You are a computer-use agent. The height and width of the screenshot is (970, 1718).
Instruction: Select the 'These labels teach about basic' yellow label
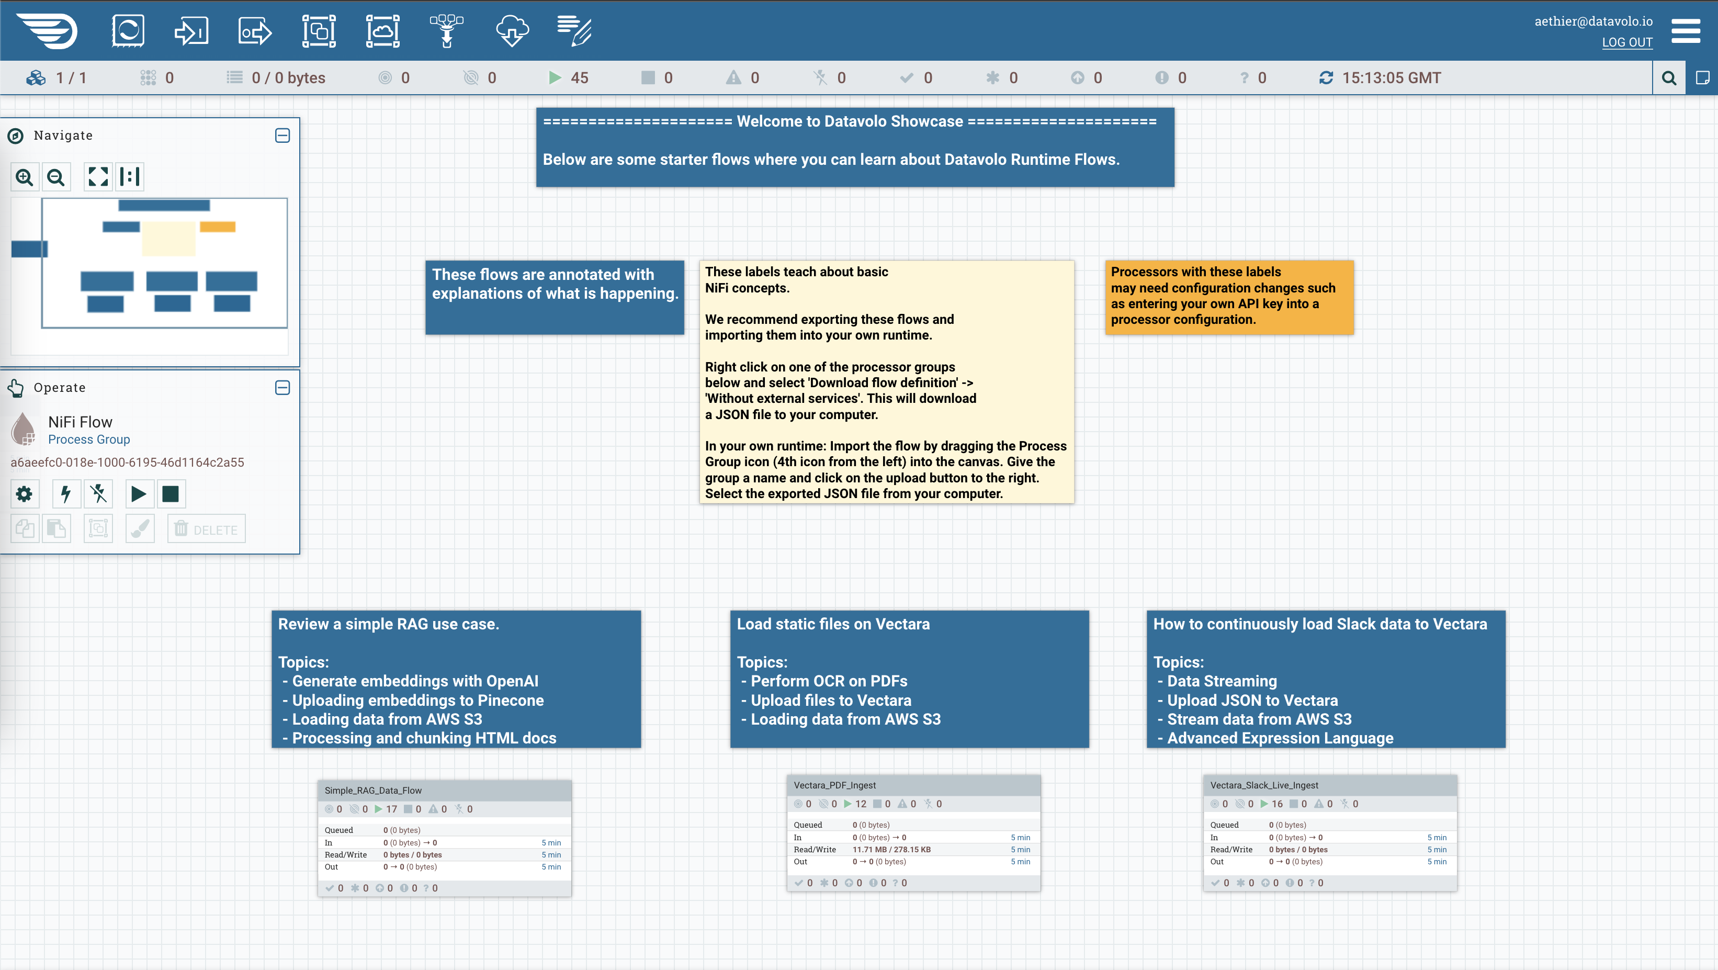coord(886,381)
